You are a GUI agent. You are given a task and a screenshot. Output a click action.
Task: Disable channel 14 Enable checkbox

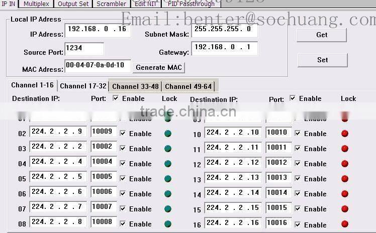pyautogui.click(x=298, y=193)
